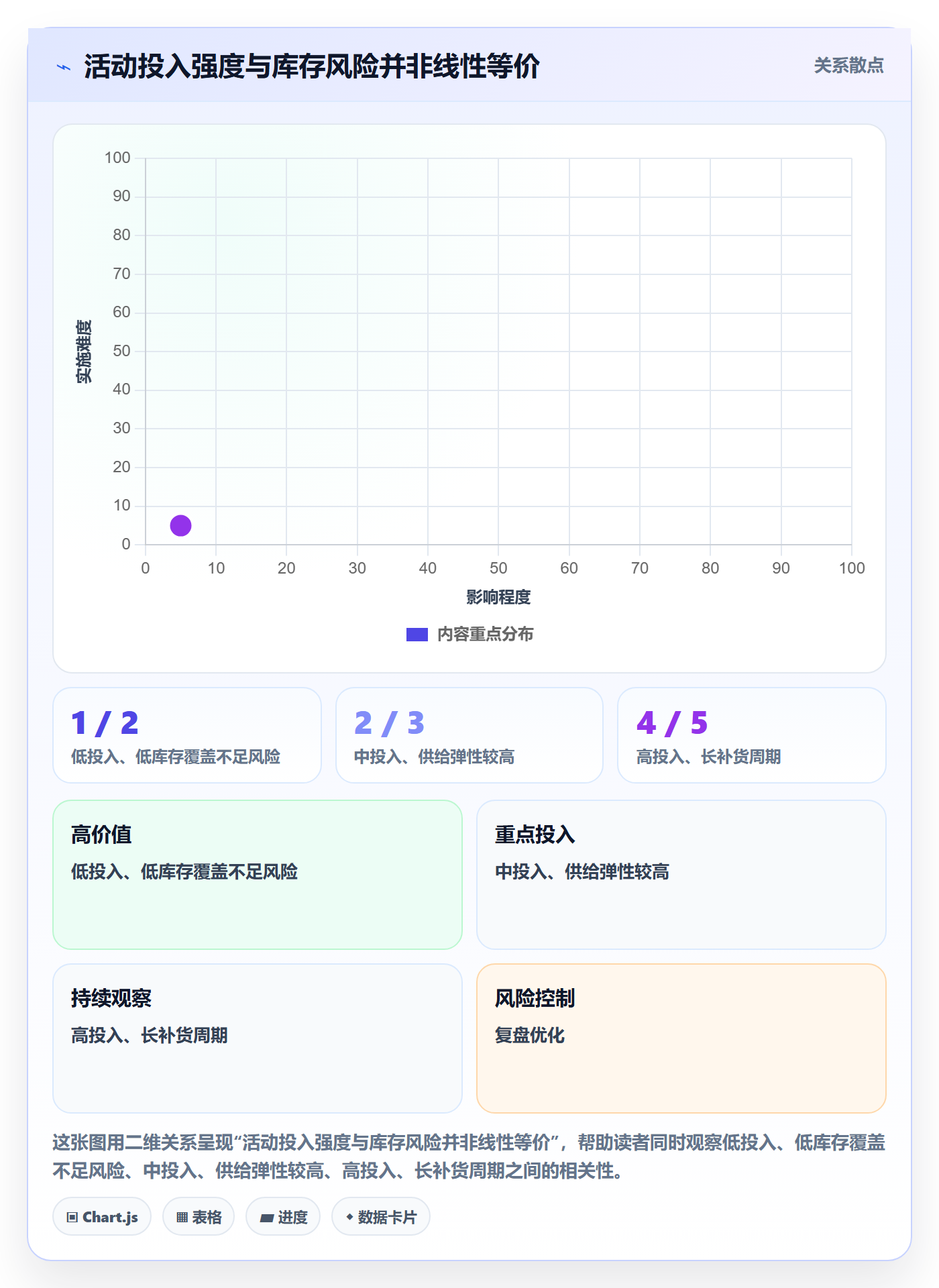Click the 进度 tag chip
The width and height of the screenshot is (939, 1288).
(283, 1216)
